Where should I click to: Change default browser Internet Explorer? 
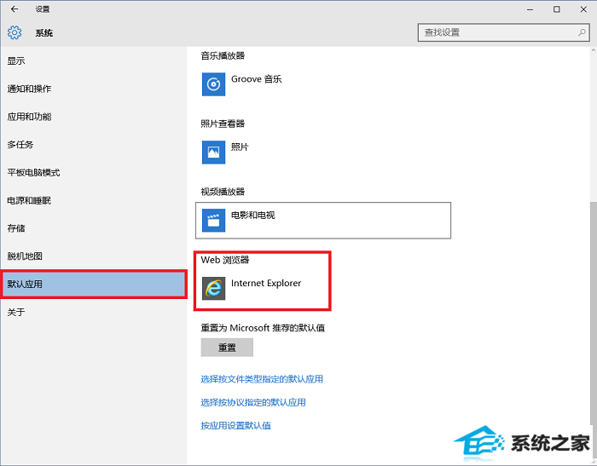tap(323, 288)
